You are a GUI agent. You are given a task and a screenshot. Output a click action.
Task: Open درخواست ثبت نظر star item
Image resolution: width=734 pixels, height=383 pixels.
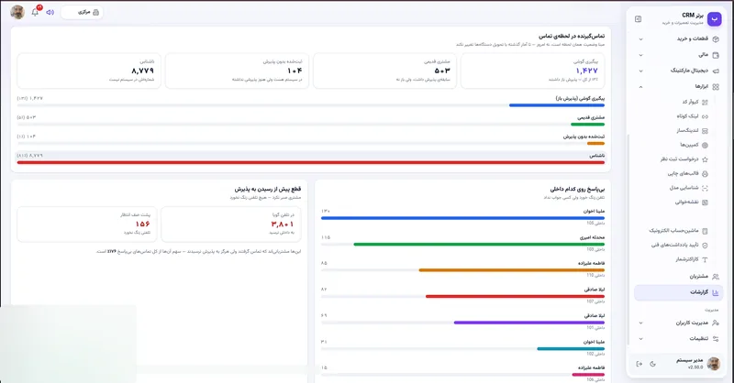(x=684, y=159)
